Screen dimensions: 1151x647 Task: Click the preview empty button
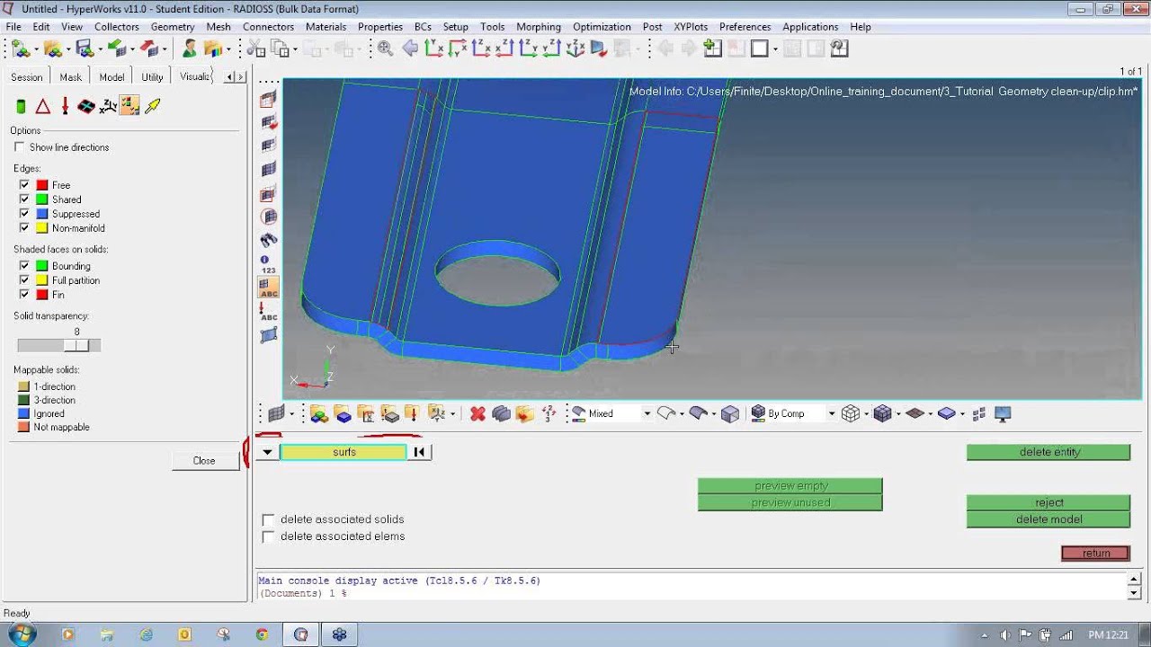790,485
